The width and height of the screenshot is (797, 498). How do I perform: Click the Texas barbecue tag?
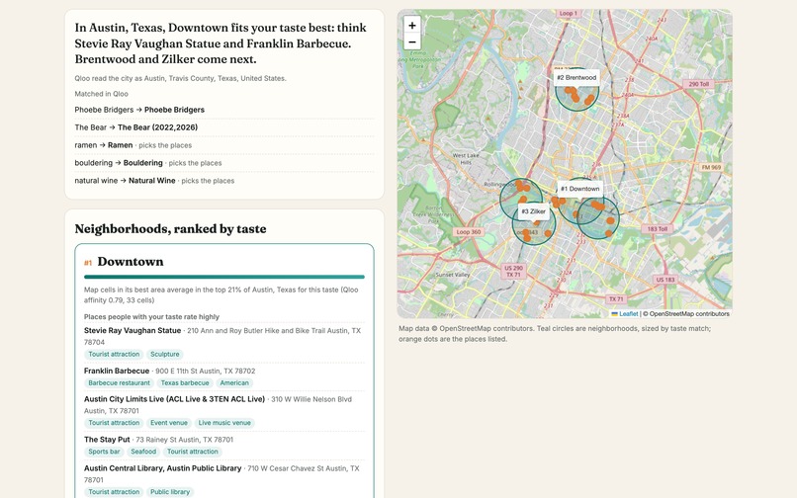(185, 383)
